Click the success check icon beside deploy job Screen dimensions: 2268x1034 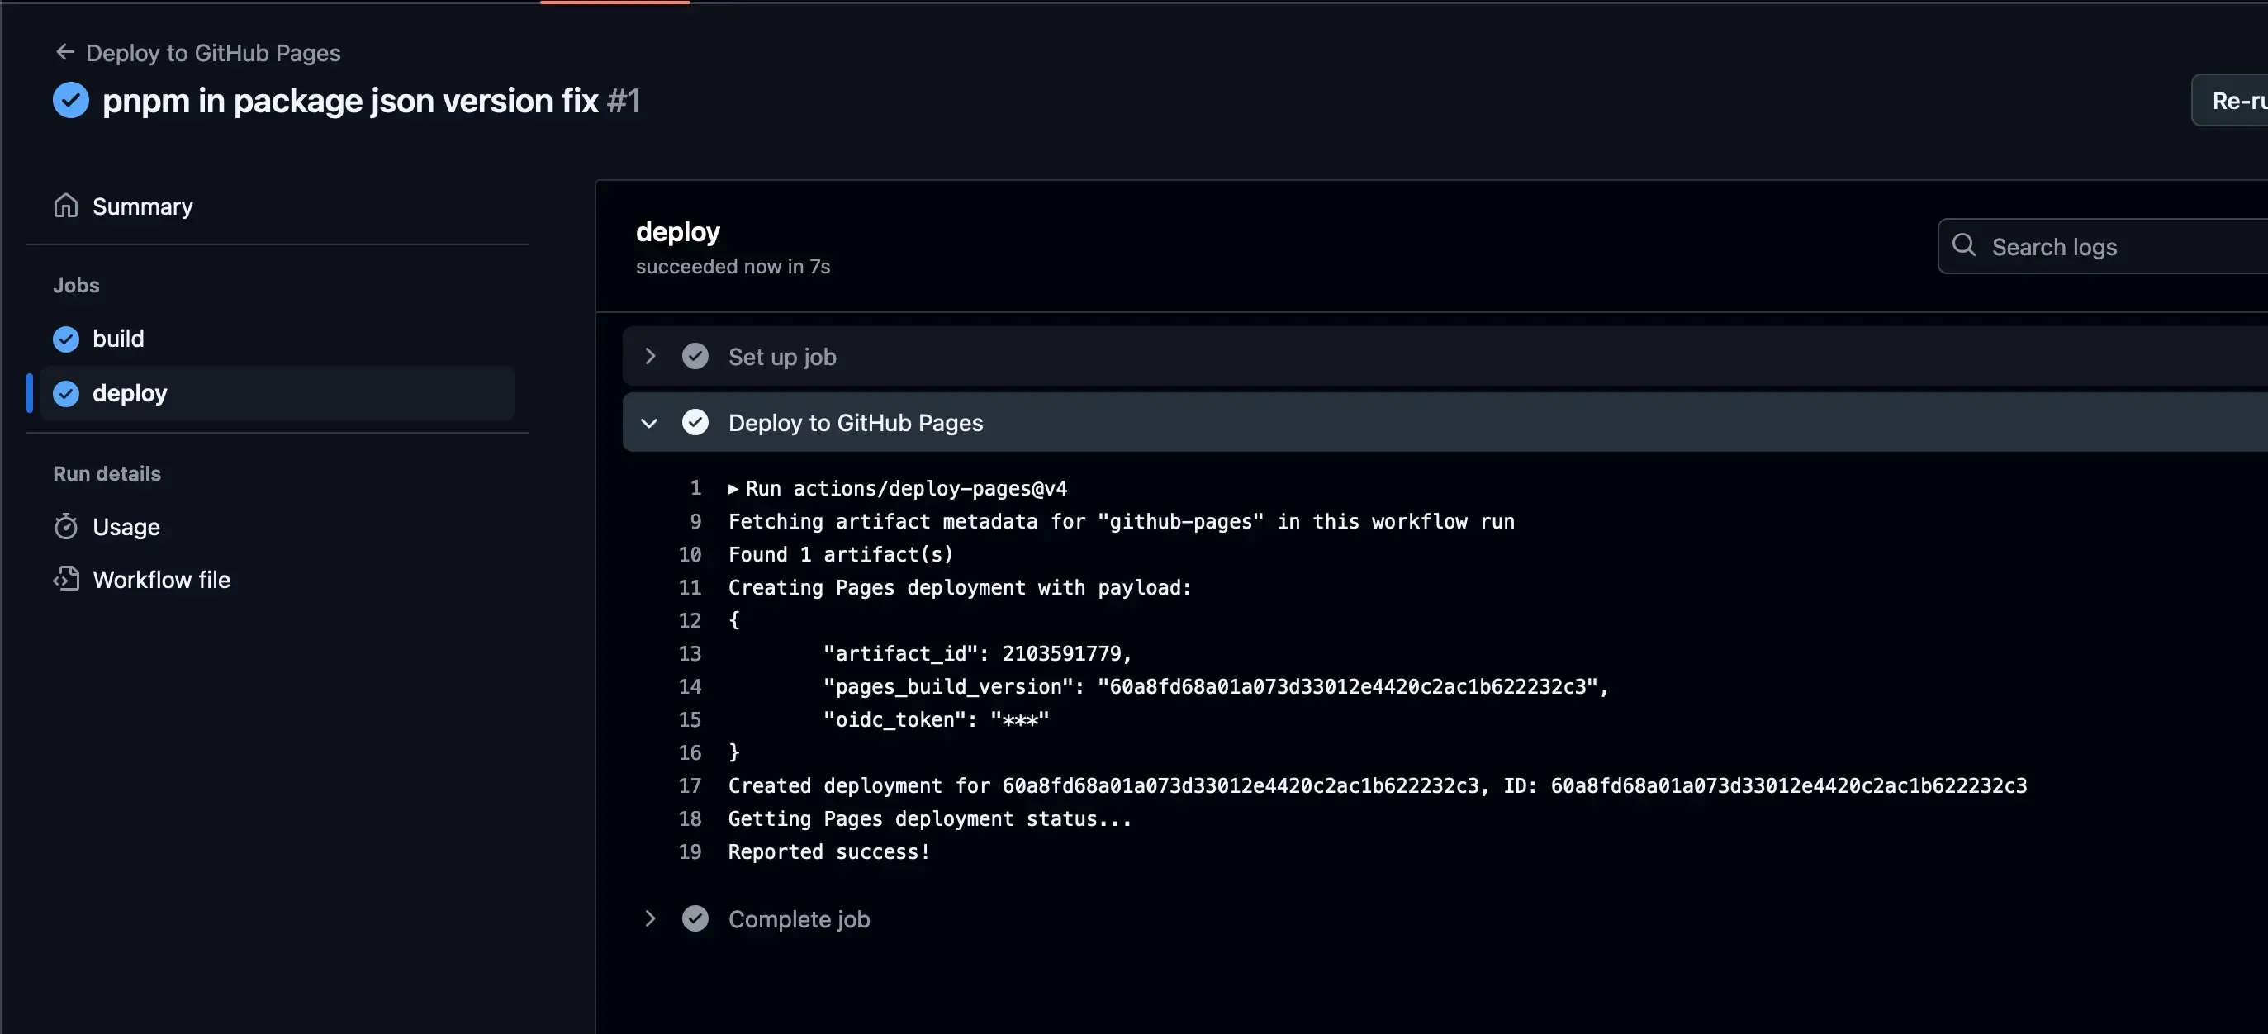[x=66, y=394]
